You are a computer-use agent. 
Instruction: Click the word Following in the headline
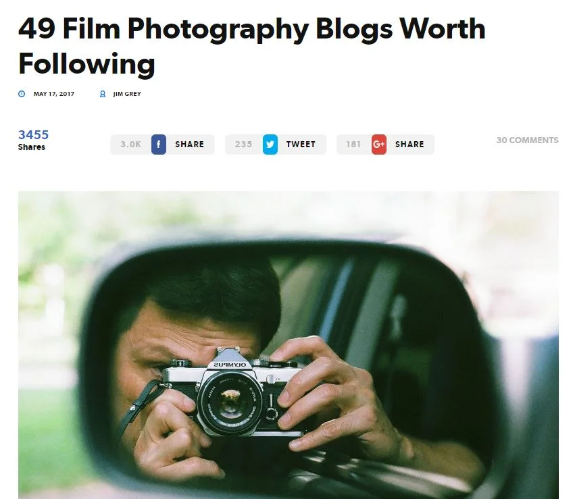[x=86, y=63]
